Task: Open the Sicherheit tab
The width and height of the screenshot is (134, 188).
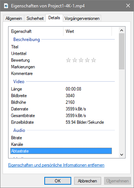Action: 35,18
